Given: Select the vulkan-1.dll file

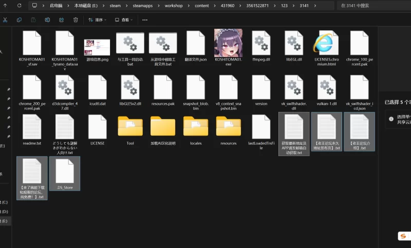Looking at the screenshot, I should pyautogui.click(x=327, y=90).
